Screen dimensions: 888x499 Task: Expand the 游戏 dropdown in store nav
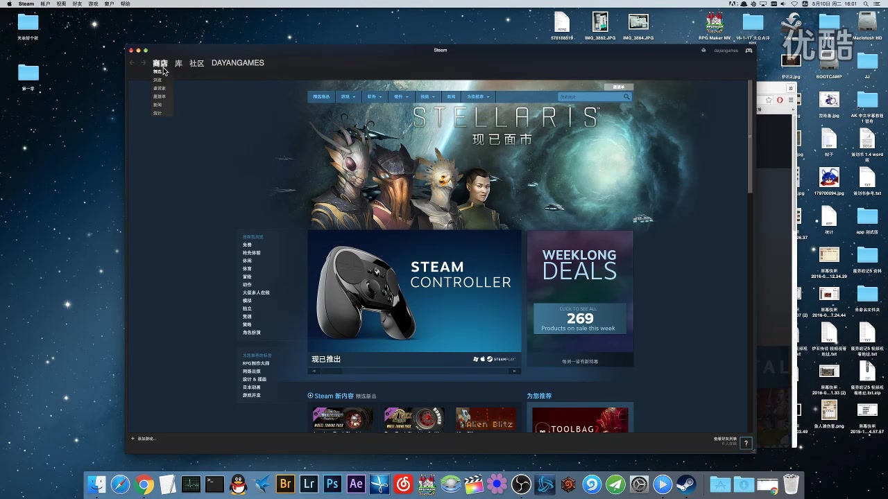pyautogui.click(x=348, y=97)
